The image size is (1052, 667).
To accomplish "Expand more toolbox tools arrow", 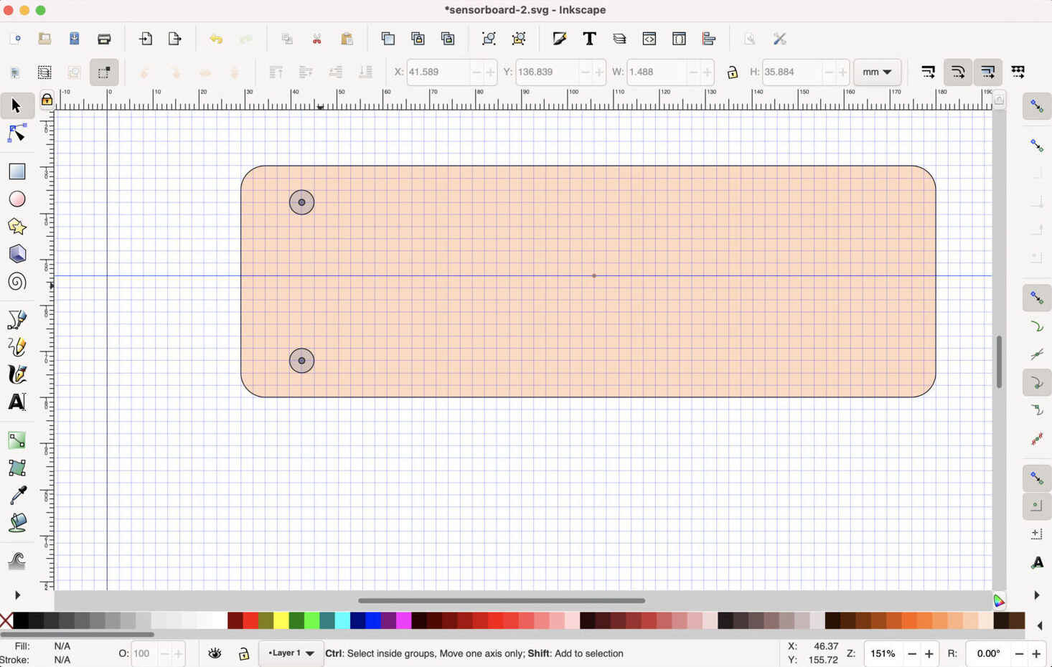I will pyautogui.click(x=17, y=595).
